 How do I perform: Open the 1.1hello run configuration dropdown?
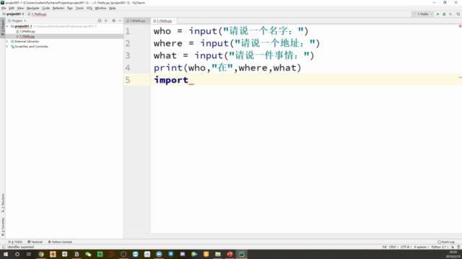(422, 14)
